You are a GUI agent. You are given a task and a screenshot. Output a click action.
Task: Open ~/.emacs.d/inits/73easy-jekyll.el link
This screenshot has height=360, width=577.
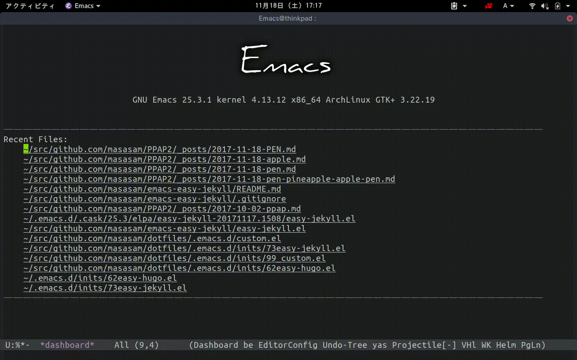105,288
